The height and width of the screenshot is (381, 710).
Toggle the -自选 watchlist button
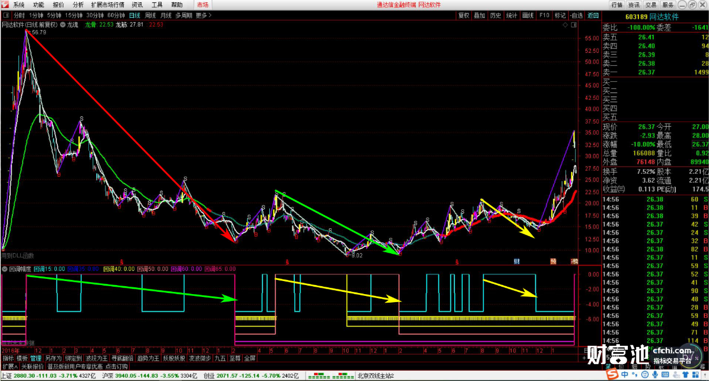[x=576, y=15]
